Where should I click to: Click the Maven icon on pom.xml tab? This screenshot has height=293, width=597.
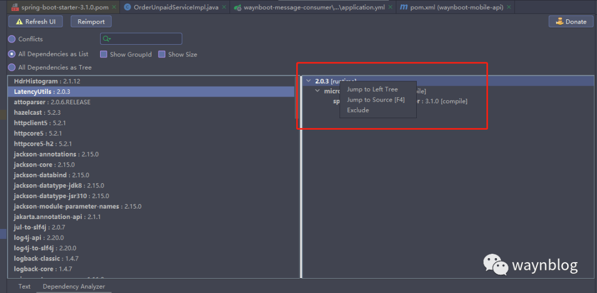[404, 7]
